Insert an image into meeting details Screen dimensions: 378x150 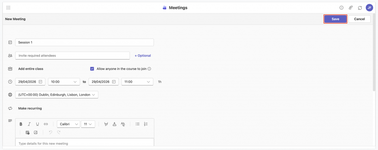pyautogui.click(x=36, y=132)
